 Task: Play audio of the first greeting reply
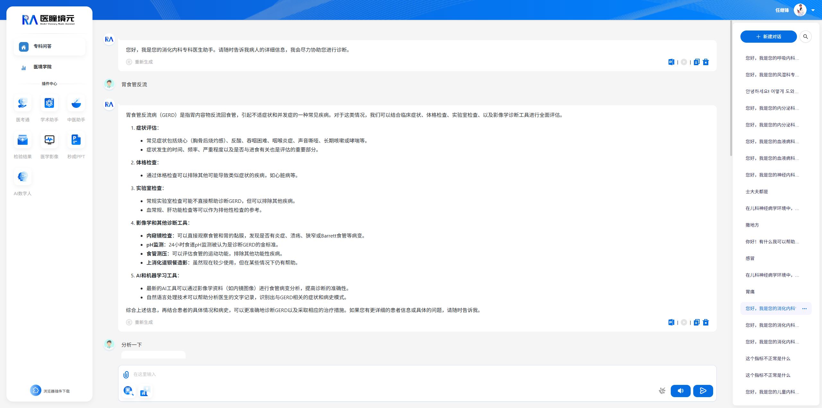tap(684, 62)
